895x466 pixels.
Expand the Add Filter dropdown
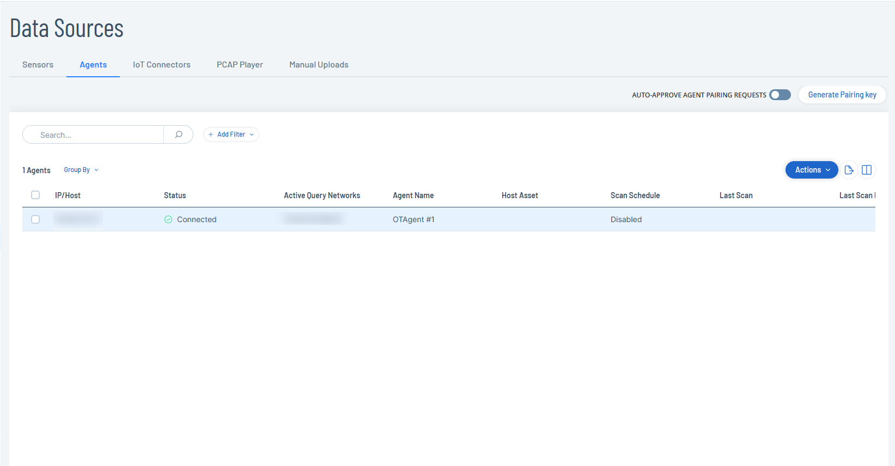231,134
